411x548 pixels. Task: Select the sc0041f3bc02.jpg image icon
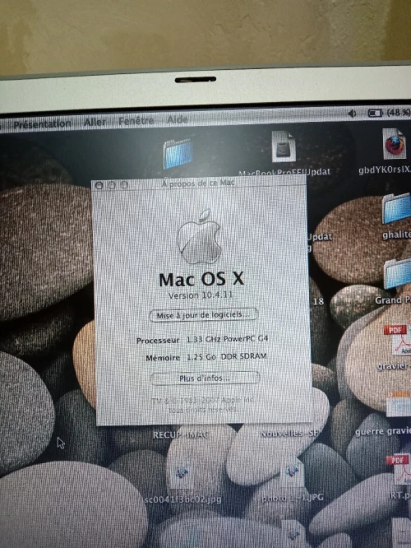tap(182, 473)
